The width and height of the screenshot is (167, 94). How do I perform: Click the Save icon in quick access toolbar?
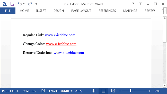(12, 4)
